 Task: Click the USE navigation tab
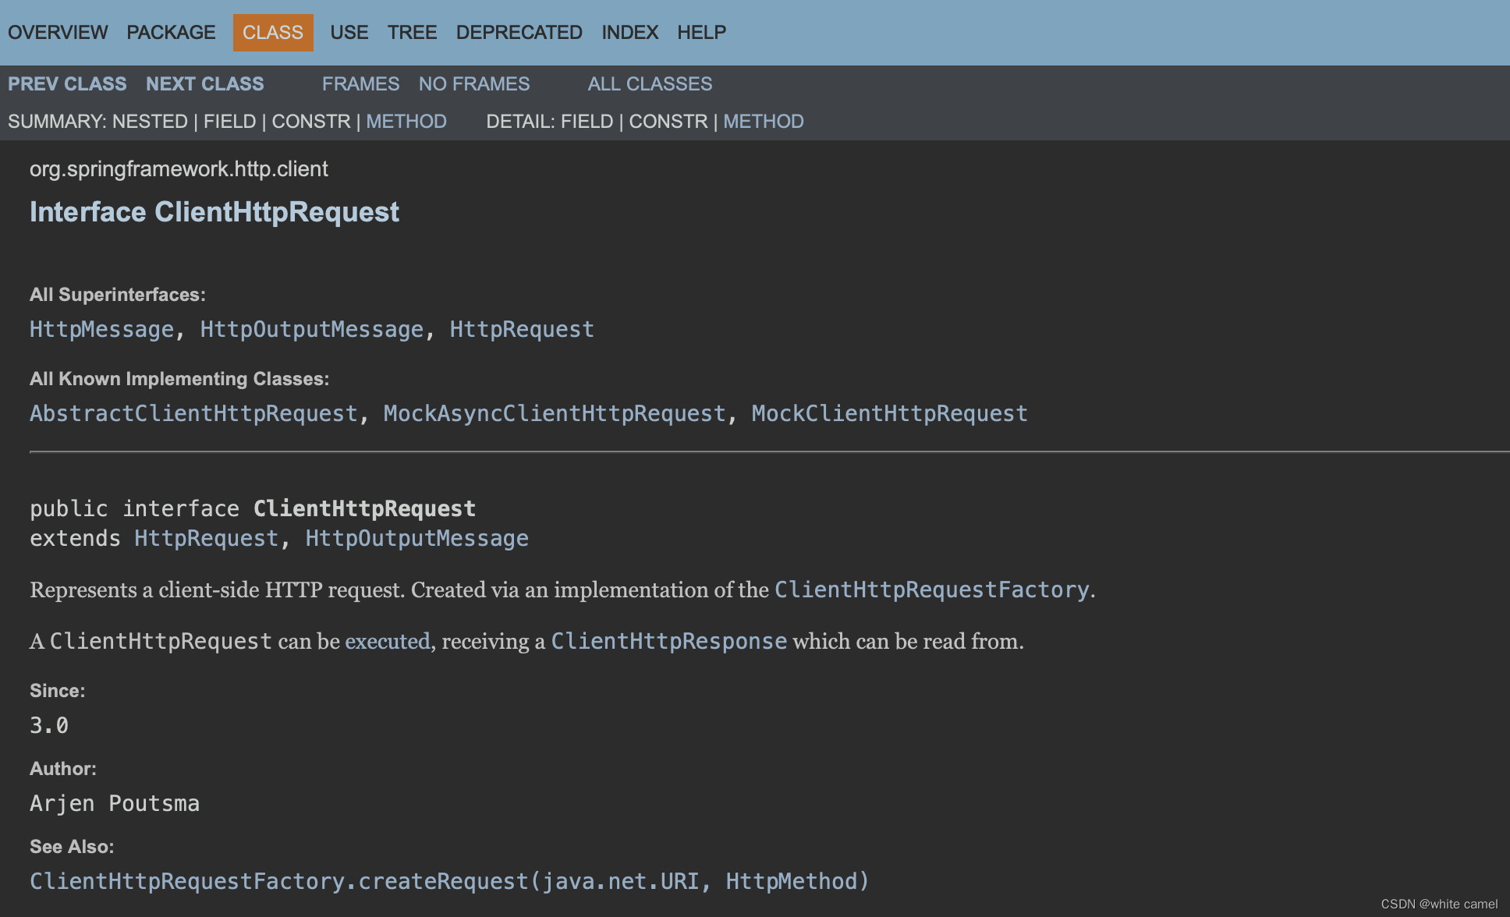point(349,32)
